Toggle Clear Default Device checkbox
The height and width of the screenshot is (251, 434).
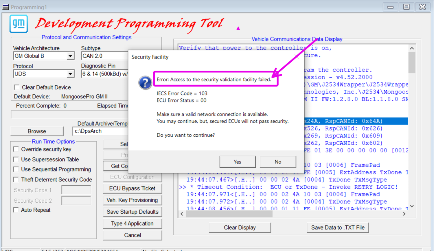[x=17, y=87]
